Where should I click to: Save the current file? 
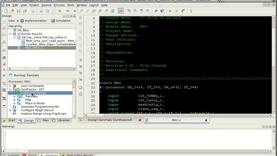point(19,11)
